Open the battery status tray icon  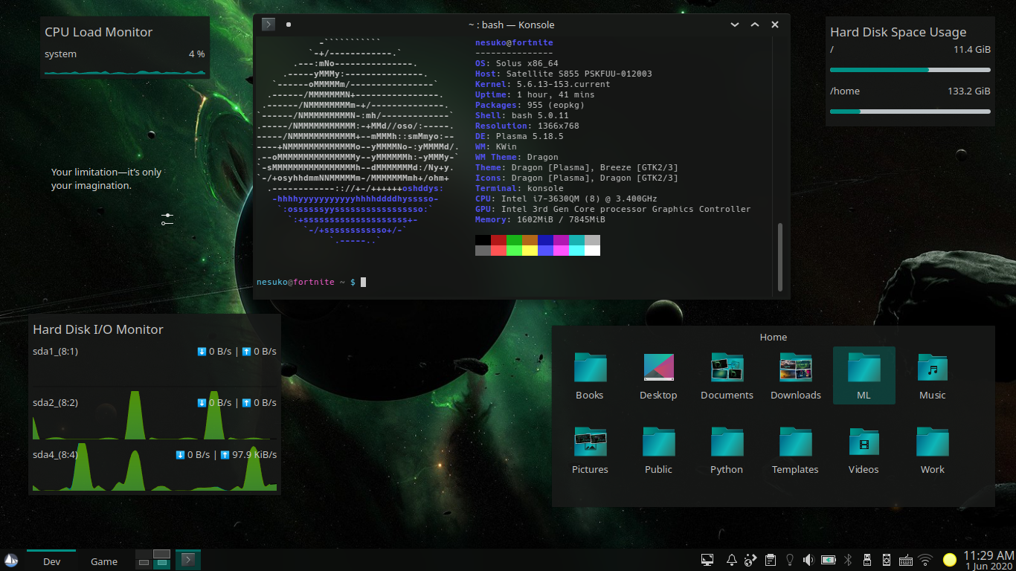[828, 560]
